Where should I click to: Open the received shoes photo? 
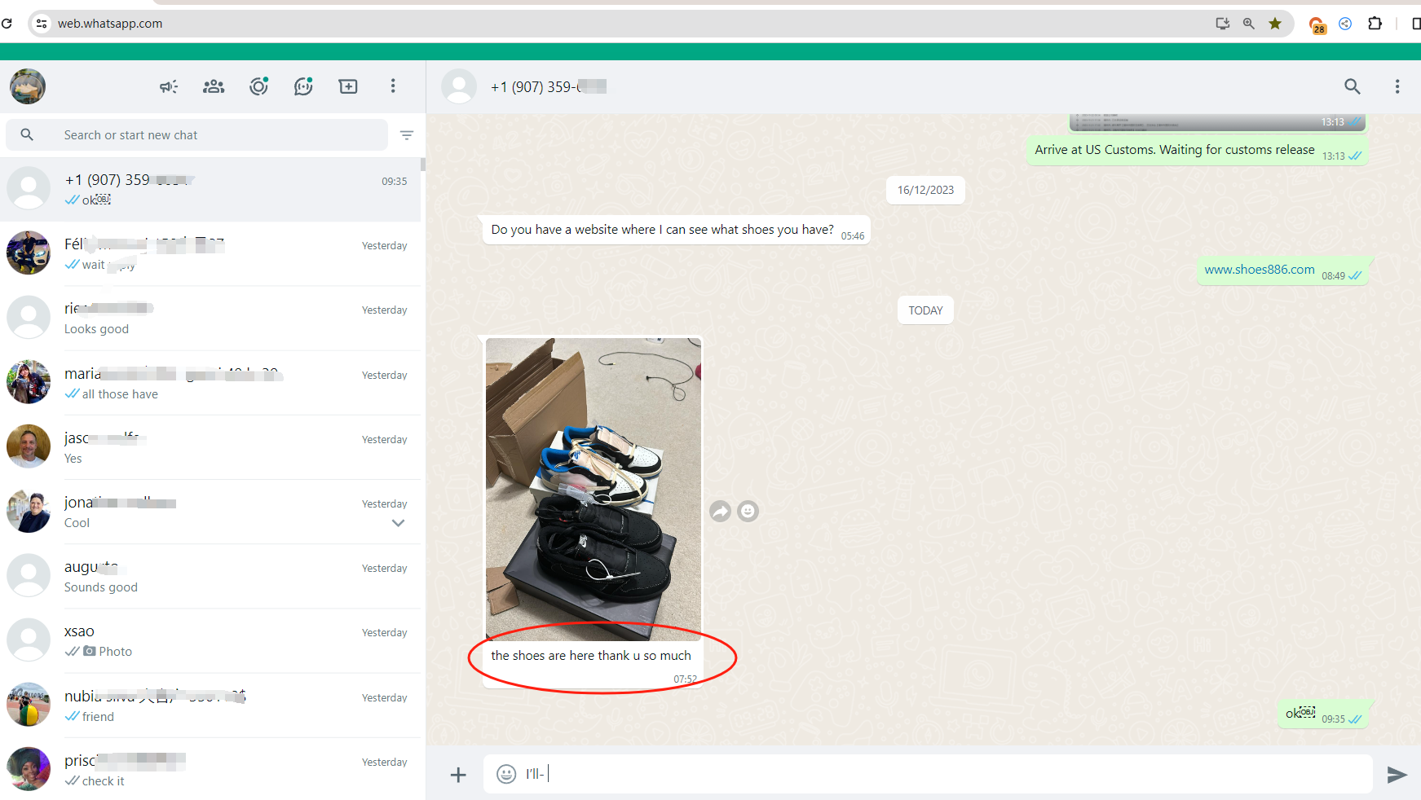pyautogui.click(x=593, y=489)
